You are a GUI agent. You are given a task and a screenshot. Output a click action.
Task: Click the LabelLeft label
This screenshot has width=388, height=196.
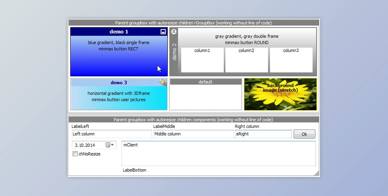(x=80, y=126)
